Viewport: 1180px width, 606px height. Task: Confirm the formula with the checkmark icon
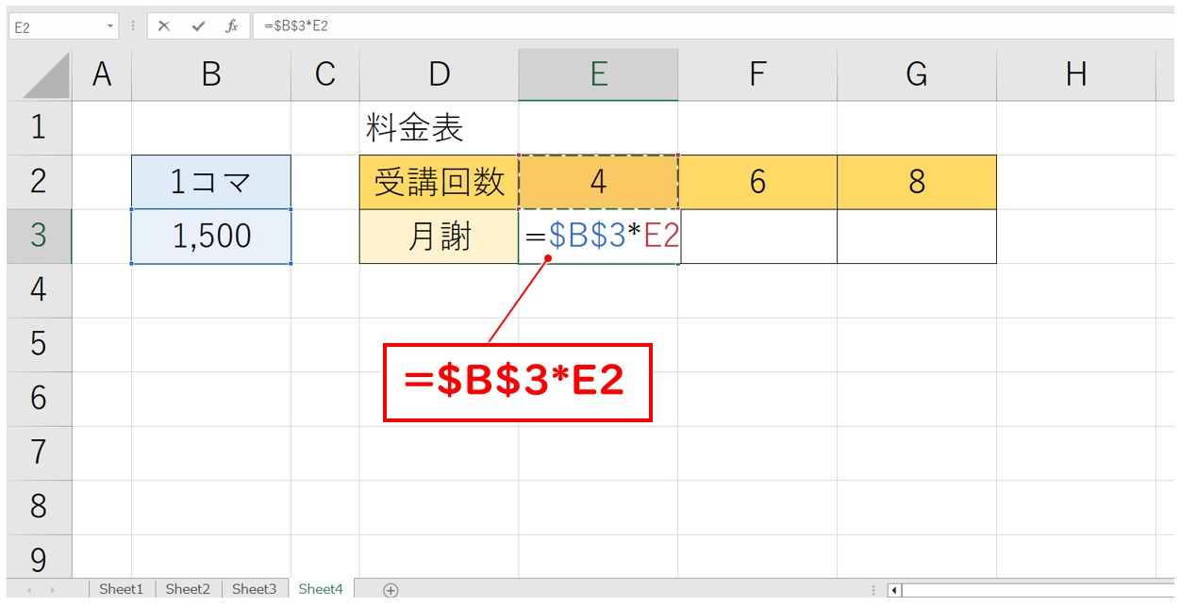coord(198,26)
